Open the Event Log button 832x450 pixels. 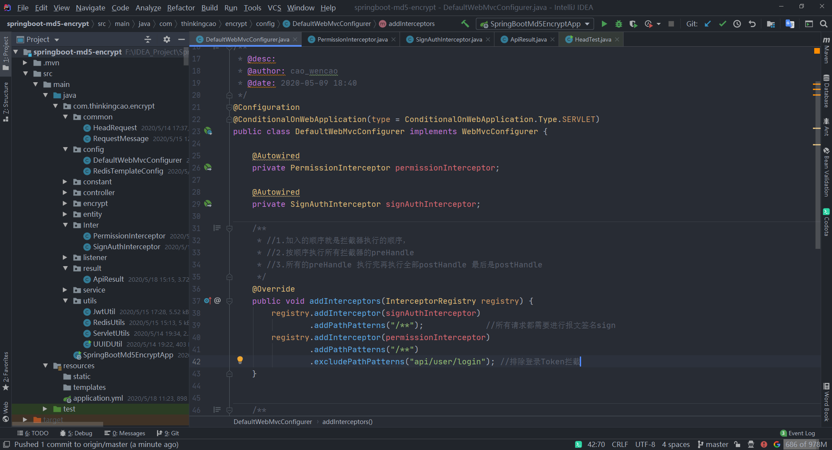click(798, 433)
